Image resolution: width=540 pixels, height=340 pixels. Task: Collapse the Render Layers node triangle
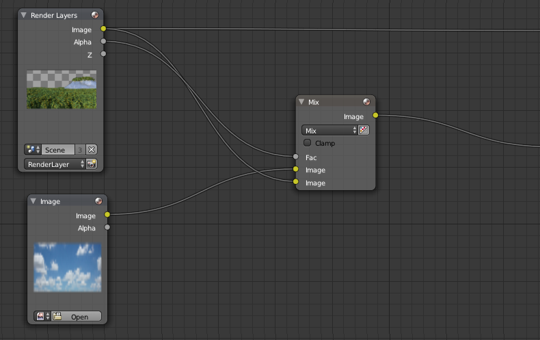23,15
